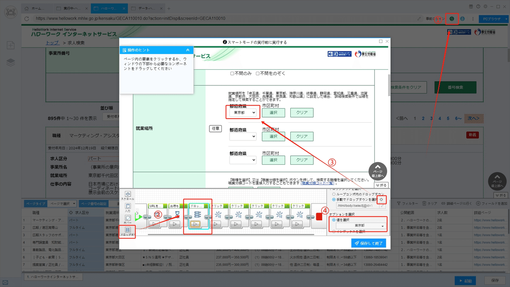Click the フィルター button
Image resolution: width=510 pixels, height=287 pixels.
click(x=407, y=204)
